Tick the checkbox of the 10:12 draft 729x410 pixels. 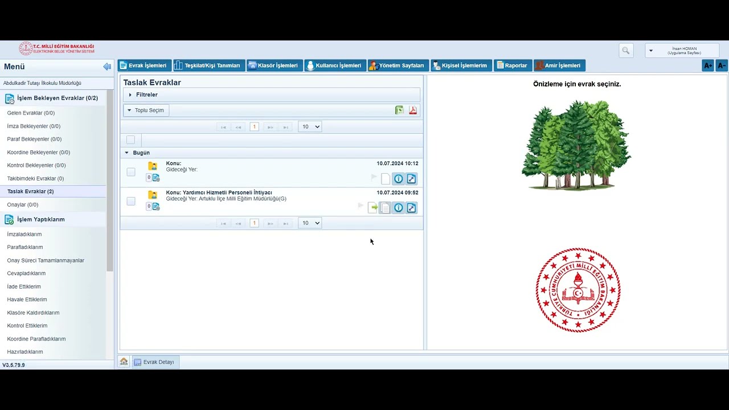(x=131, y=172)
